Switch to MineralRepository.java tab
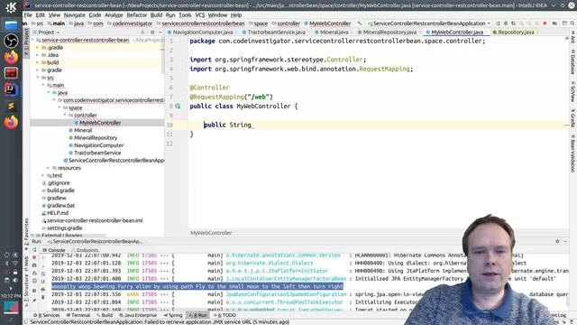The height and width of the screenshot is (325, 577). [389, 32]
